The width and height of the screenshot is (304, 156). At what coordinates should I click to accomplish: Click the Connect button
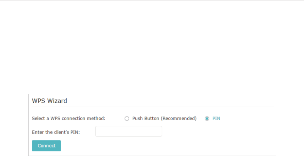(x=46, y=146)
